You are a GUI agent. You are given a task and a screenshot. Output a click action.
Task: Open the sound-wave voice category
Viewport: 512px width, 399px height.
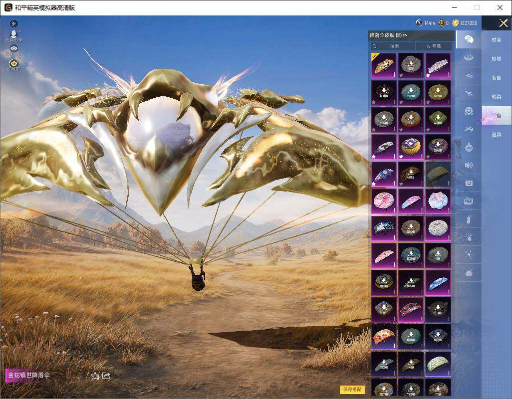(469, 166)
